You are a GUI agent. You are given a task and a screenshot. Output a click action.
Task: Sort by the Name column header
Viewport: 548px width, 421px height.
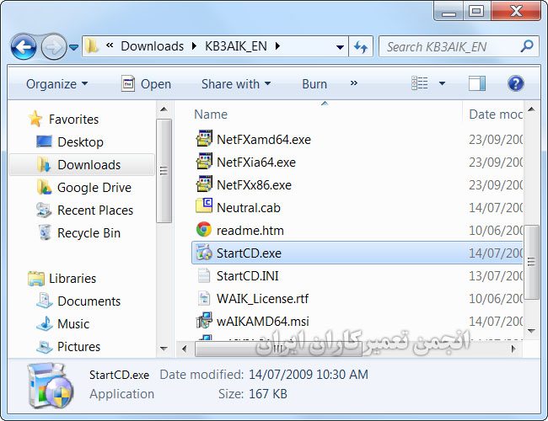click(211, 115)
